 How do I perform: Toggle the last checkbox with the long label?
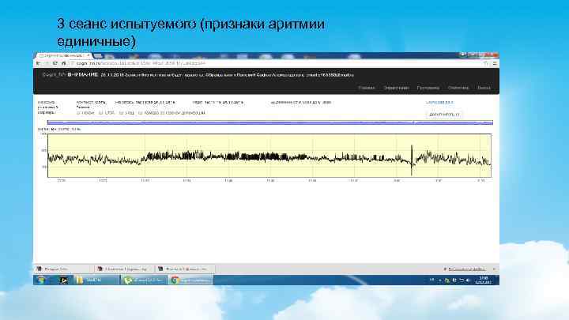coord(140,113)
